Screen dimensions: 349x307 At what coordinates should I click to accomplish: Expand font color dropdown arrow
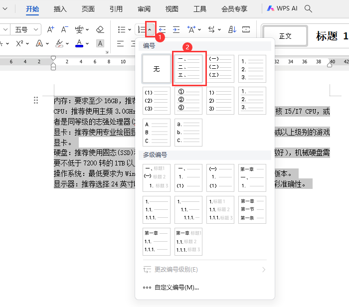coord(87,43)
